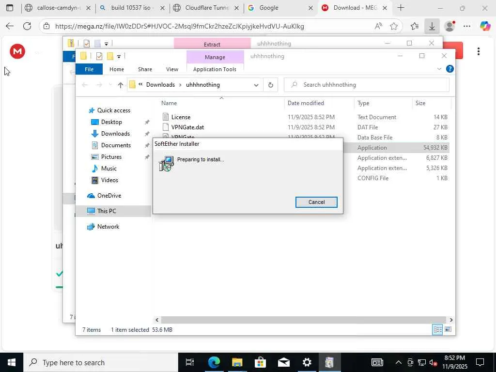Click the Search uhhhnothing box
This screenshot has height=372, width=496.
coord(366,85)
